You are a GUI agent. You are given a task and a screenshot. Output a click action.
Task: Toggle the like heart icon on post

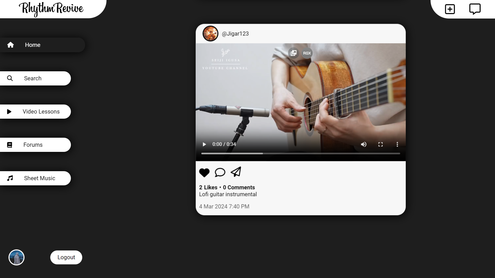click(x=204, y=172)
